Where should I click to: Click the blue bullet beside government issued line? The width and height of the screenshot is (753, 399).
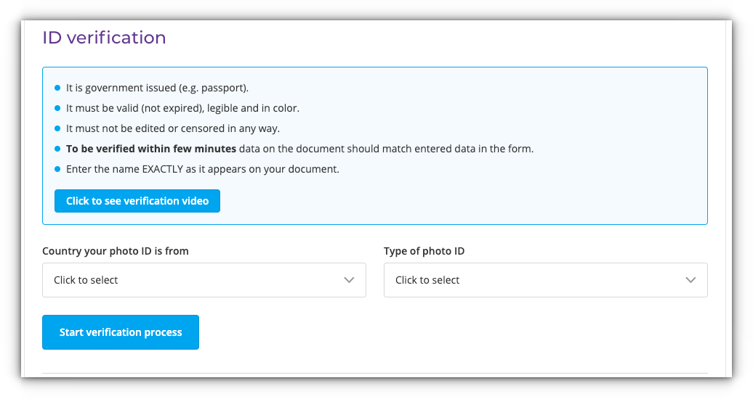point(58,88)
